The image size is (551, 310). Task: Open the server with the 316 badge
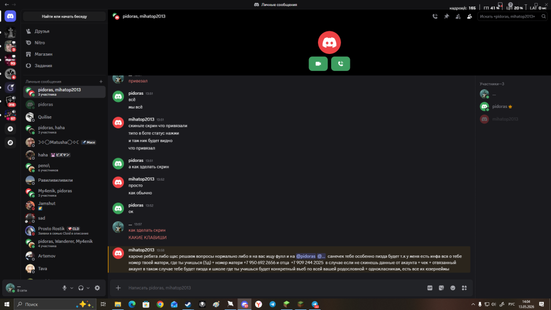(10, 101)
